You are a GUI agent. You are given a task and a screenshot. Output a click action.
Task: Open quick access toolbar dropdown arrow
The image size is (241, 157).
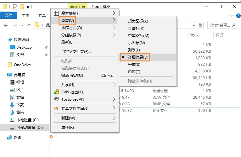[28, 7]
